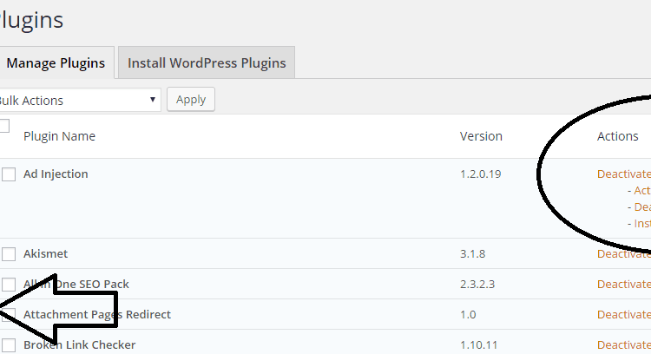Deactivate the All in One SEO Pack plugin
Viewport: 651px width, 354px height.
(x=624, y=284)
